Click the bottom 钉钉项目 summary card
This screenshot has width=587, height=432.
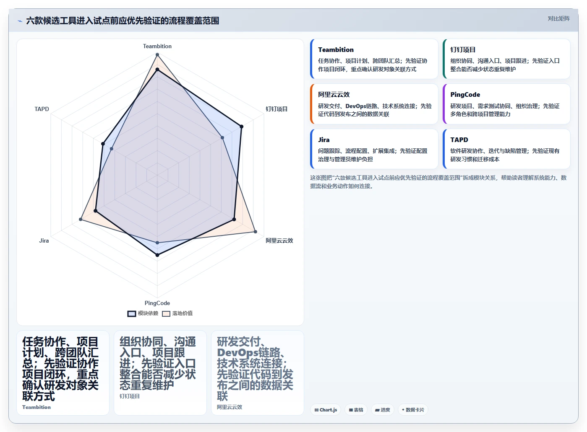click(160, 373)
